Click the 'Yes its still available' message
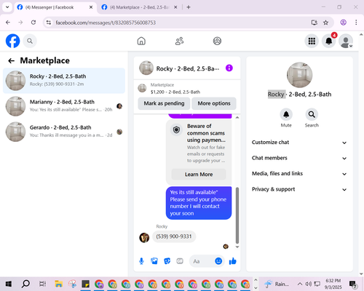Image resolution: width=364 pixels, height=291 pixels. pos(199,203)
